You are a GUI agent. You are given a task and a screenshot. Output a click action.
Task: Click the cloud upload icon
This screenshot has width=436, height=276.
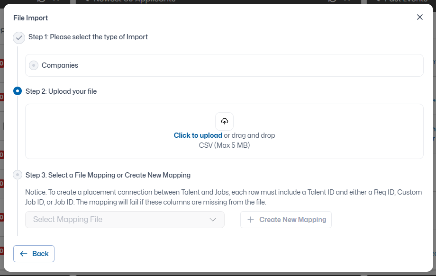224,121
